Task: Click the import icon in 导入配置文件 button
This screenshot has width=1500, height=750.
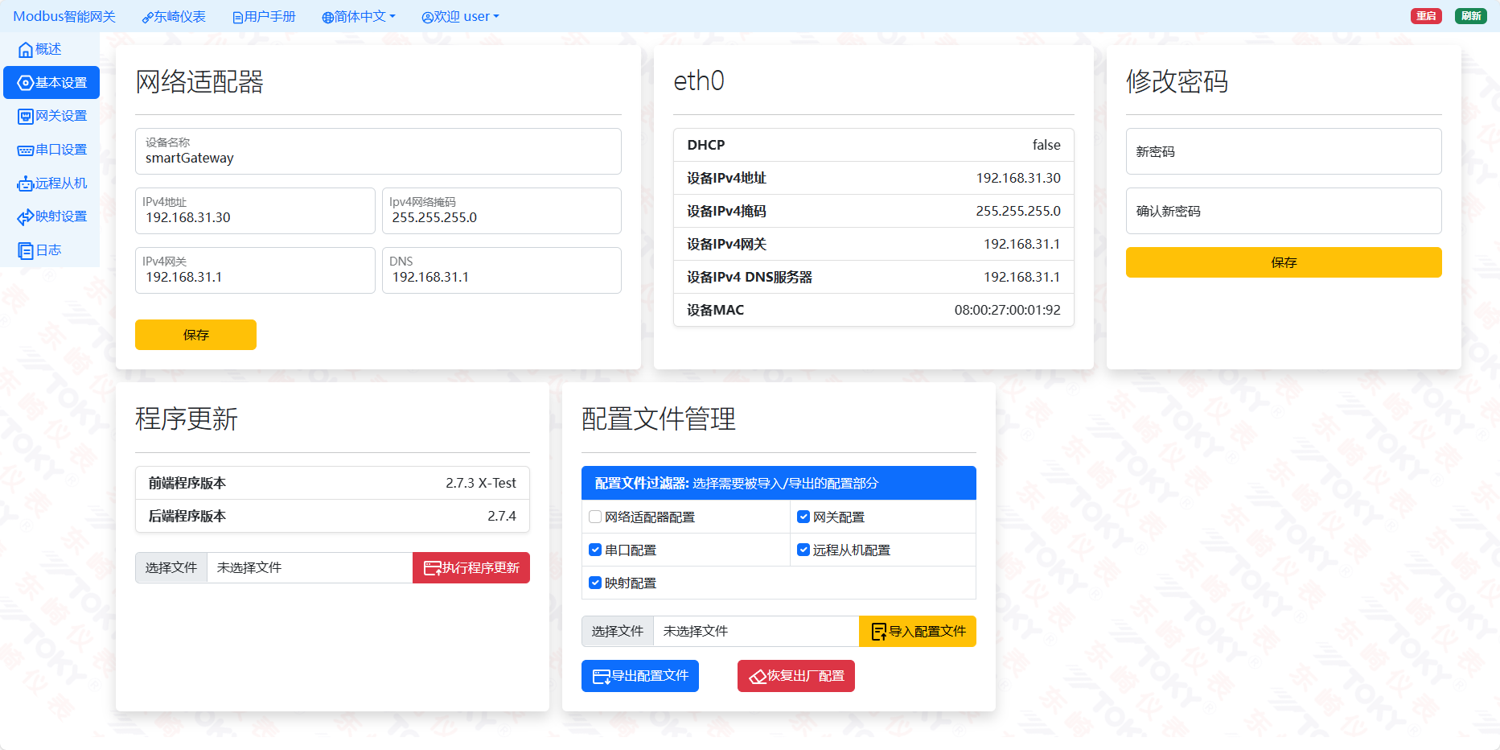Action: (878, 632)
